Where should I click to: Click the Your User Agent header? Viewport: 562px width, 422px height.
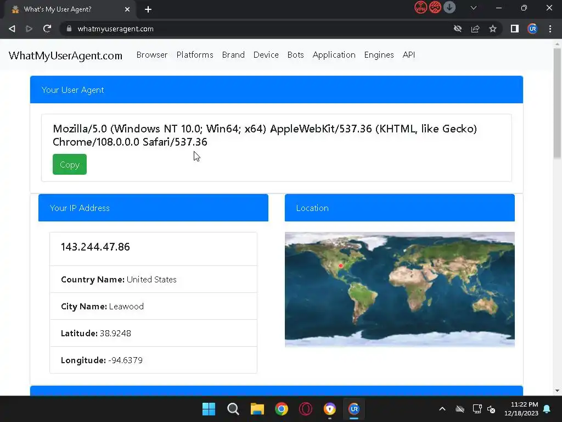[x=277, y=90]
